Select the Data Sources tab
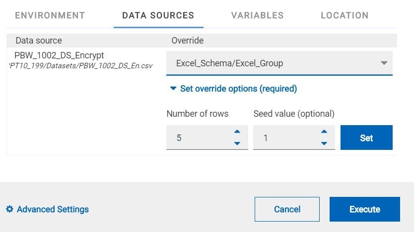 [x=158, y=15]
